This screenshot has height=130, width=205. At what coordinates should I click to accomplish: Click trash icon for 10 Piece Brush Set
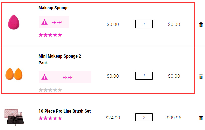pos(201,118)
